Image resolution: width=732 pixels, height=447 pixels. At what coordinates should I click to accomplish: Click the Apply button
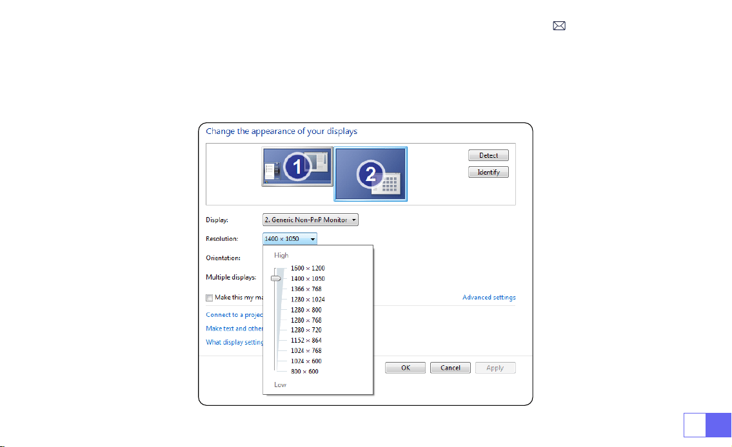[495, 368]
